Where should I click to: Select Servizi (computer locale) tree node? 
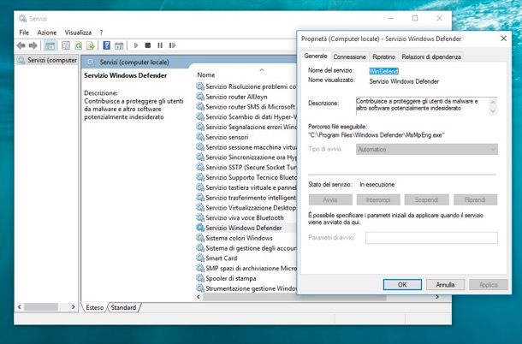(x=47, y=60)
